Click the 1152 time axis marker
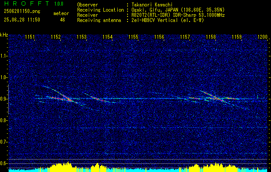Screen dimensions: 271x172 coord(56,37)
